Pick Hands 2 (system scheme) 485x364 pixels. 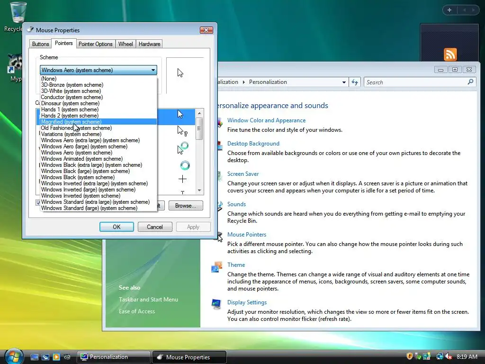[x=99, y=116]
